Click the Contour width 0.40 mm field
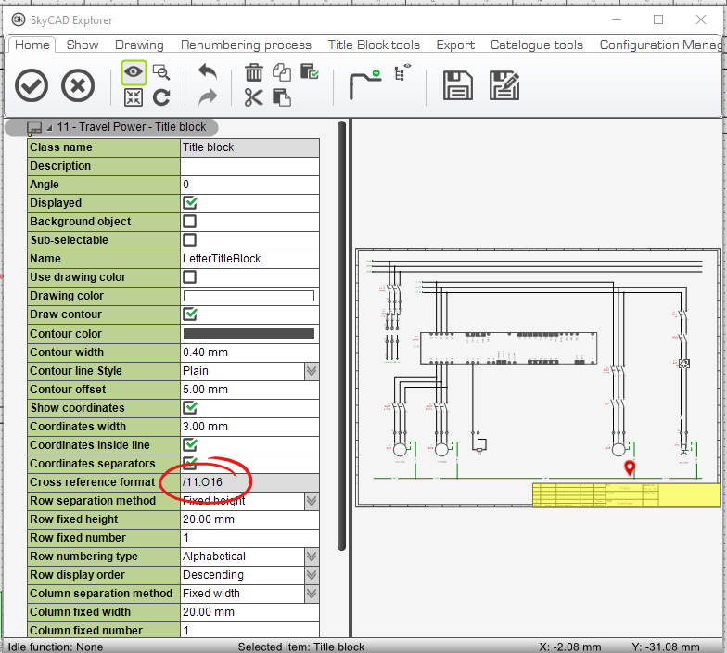The width and height of the screenshot is (727, 653). 249,352
